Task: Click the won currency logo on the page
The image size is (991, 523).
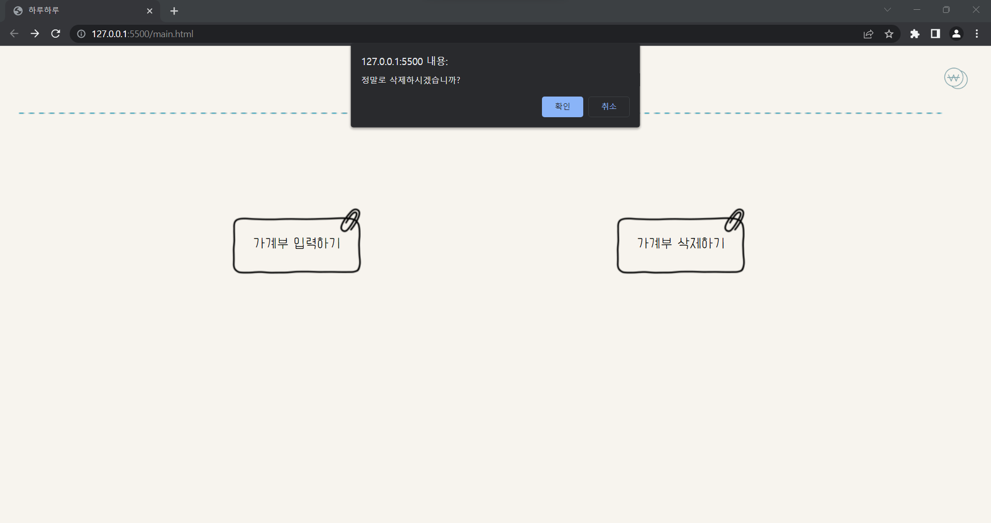Action: tap(955, 78)
